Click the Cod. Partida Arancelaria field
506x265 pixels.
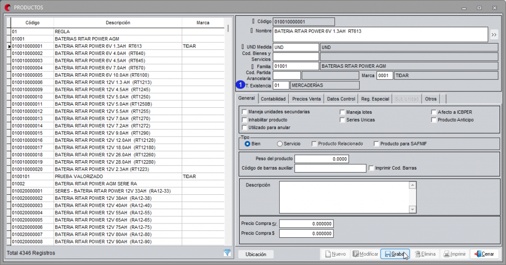[287, 75]
